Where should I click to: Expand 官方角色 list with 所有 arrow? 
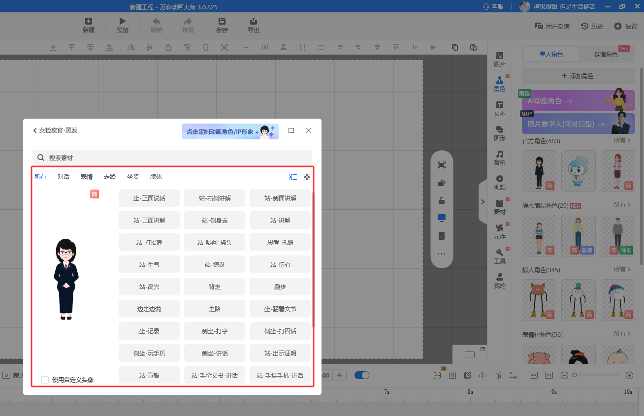pyautogui.click(x=622, y=141)
